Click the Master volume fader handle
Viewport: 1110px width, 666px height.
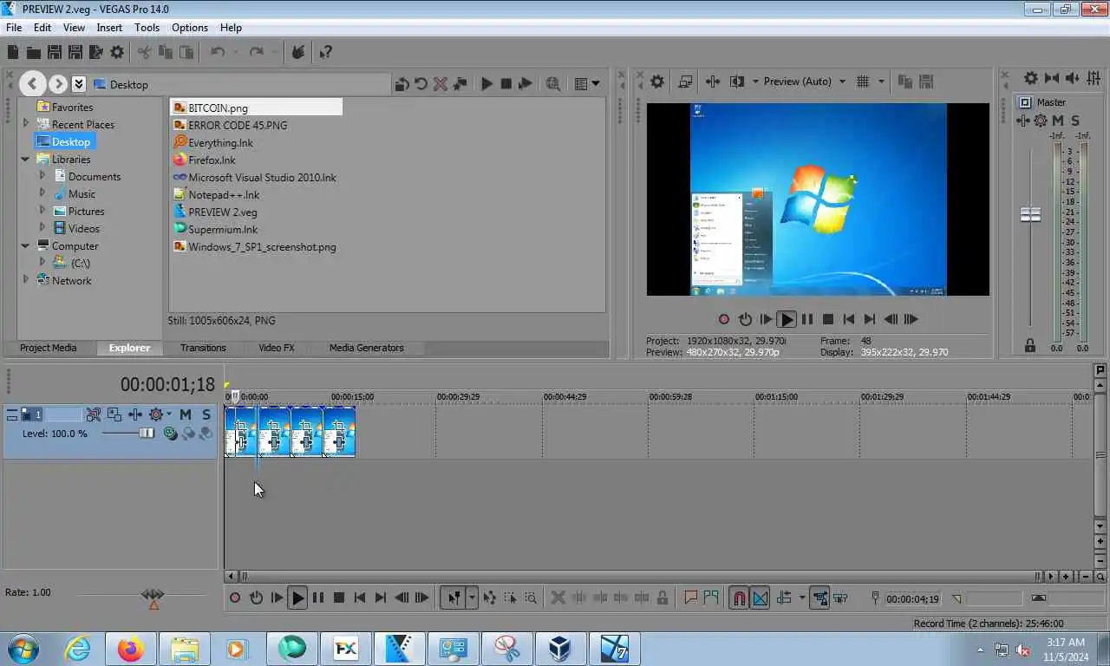coord(1030,214)
